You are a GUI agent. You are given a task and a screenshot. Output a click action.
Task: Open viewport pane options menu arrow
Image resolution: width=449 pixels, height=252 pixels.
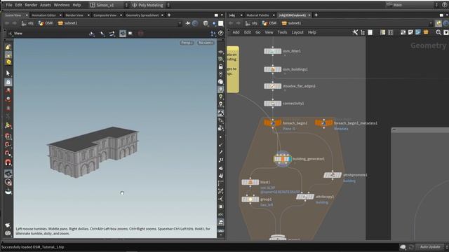222,15
